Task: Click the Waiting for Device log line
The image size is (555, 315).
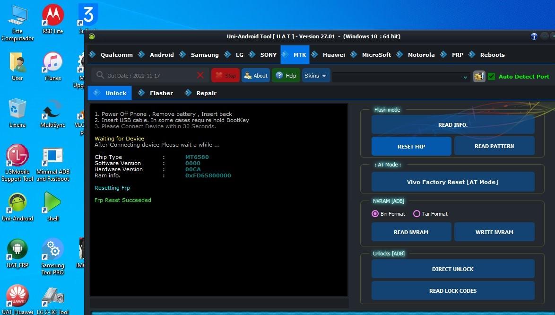Action: [119, 139]
